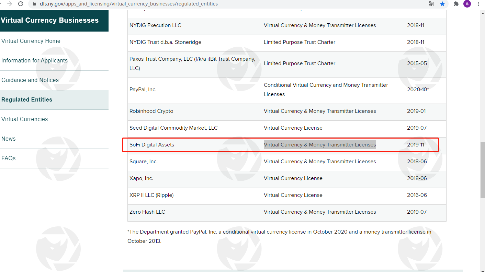Open Information for Applicants page
Image resolution: width=485 pixels, height=272 pixels.
click(x=34, y=60)
